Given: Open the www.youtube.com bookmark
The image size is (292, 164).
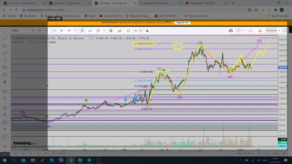Looking at the screenshot, I should click(x=111, y=16).
